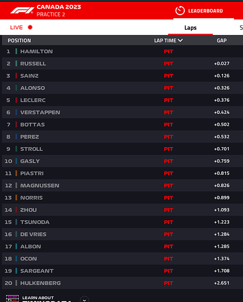Click the leaderboard stopwatch icon
243x302 pixels.
point(180,11)
